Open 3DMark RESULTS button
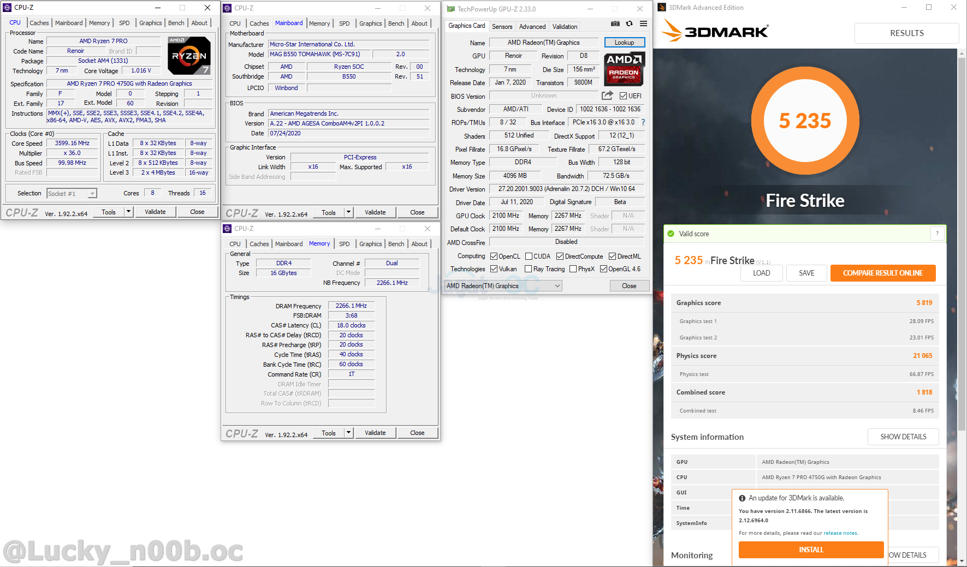This screenshot has height=567, width=967. 906,33
